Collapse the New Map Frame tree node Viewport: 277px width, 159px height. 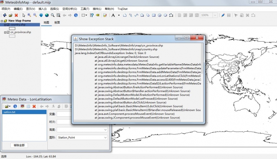tap(2, 21)
